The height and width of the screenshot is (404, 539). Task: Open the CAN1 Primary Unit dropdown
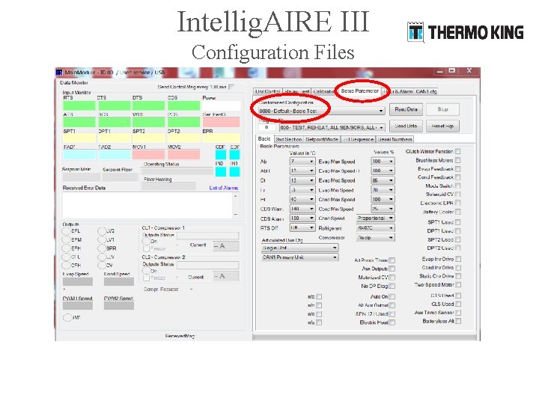[299, 257]
